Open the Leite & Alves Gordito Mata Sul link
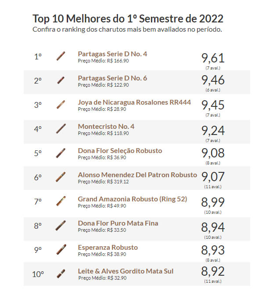Image resolution: width=273 pixels, height=299 pixels. pos(126,271)
